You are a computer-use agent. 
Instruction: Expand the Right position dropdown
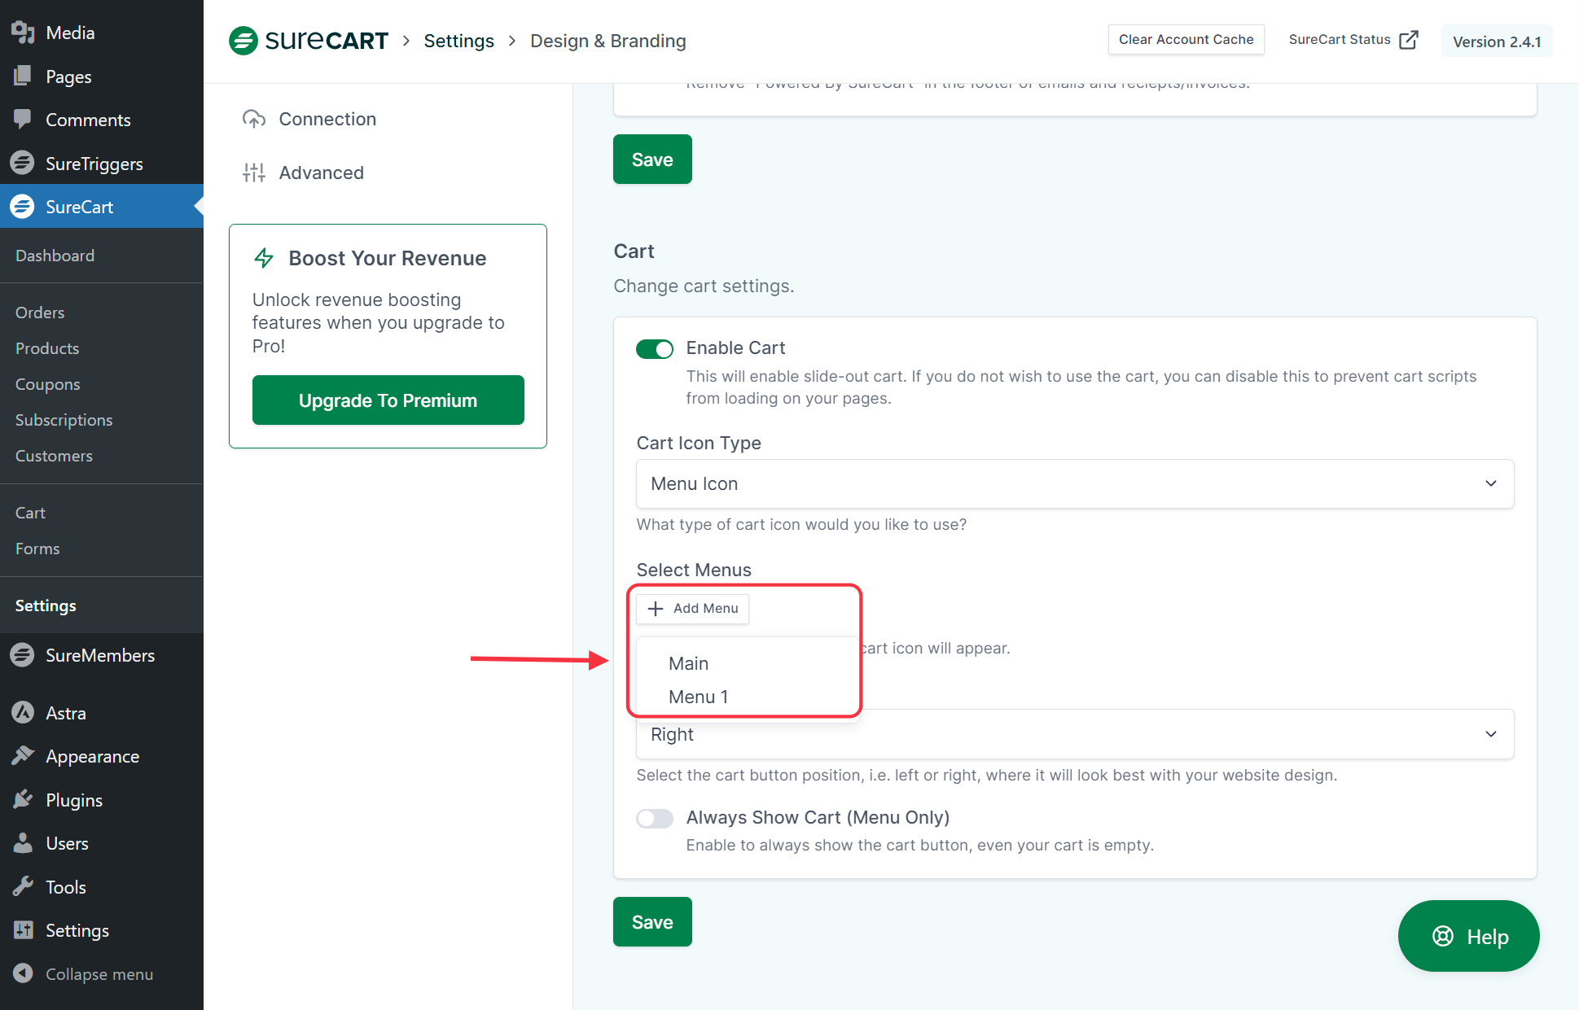(x=1074, y=734)
